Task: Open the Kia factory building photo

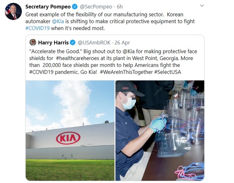Action: click(70, 131)
